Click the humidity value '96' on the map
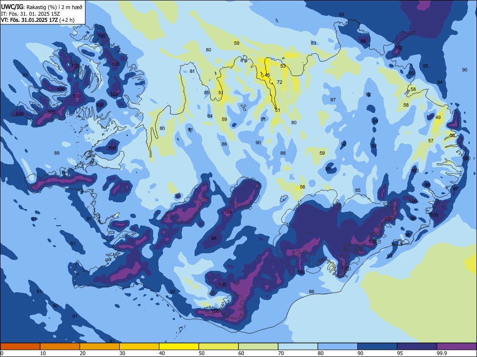 click(x=408, y=235)
